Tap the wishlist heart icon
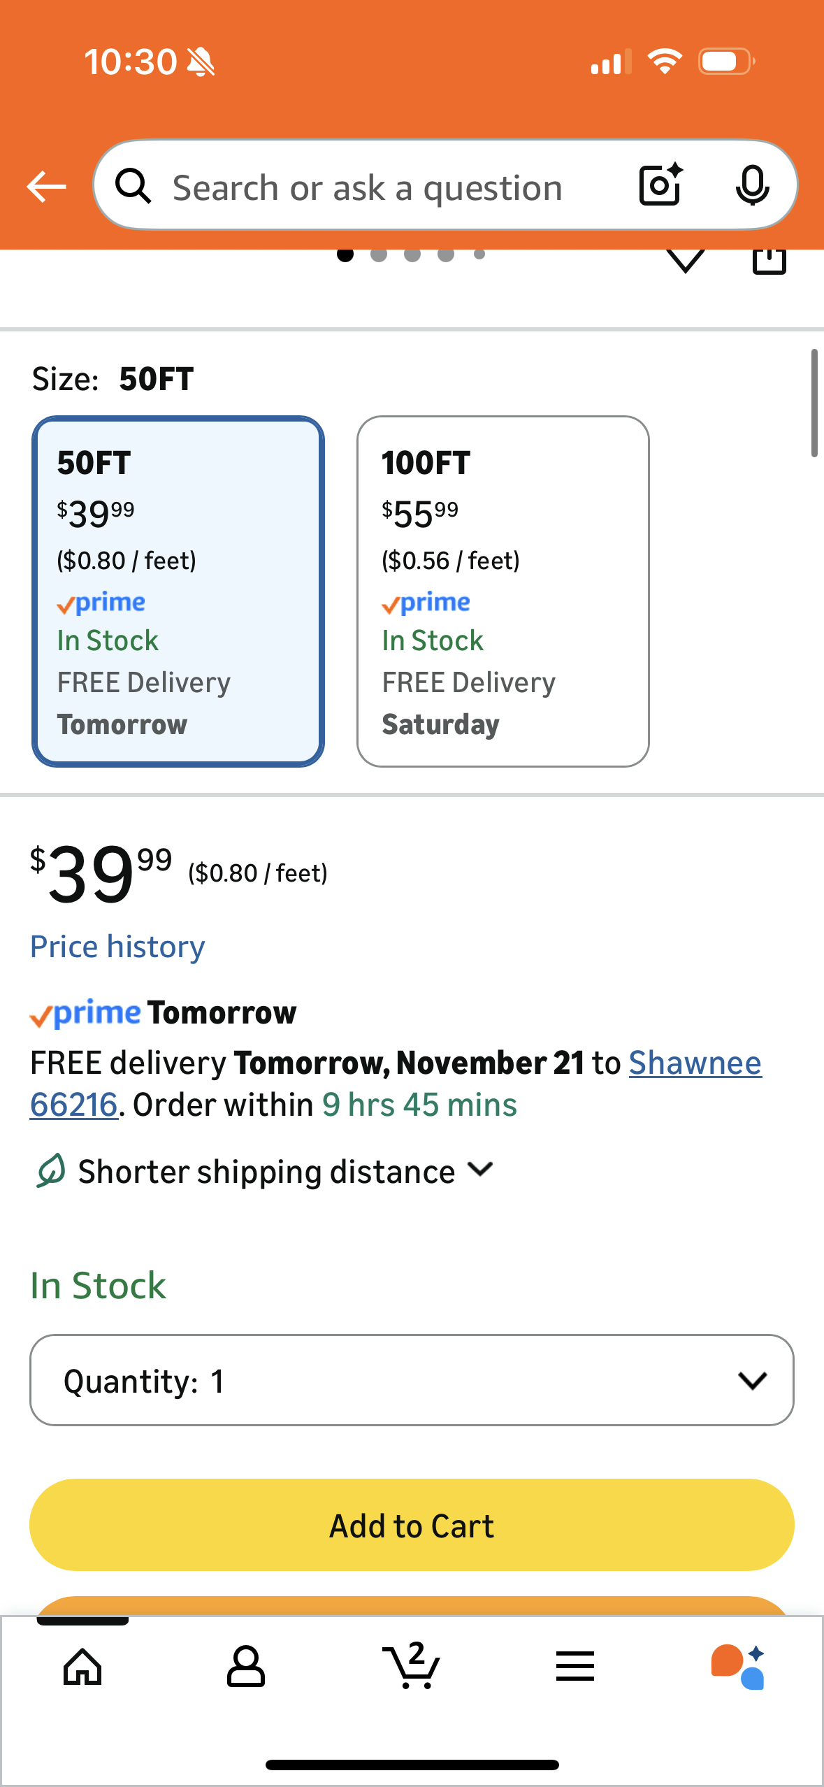 (686, 260)
